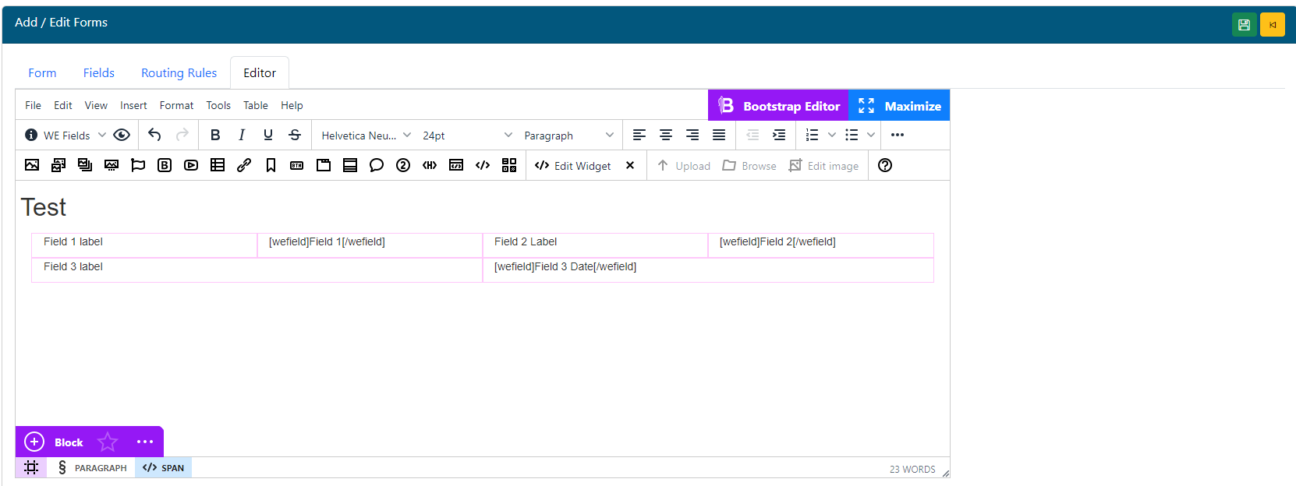The height and width of the screenshot is (486, 1296).
Task: Open the Paragraph format dropdown
Action: tap(568, 135)
